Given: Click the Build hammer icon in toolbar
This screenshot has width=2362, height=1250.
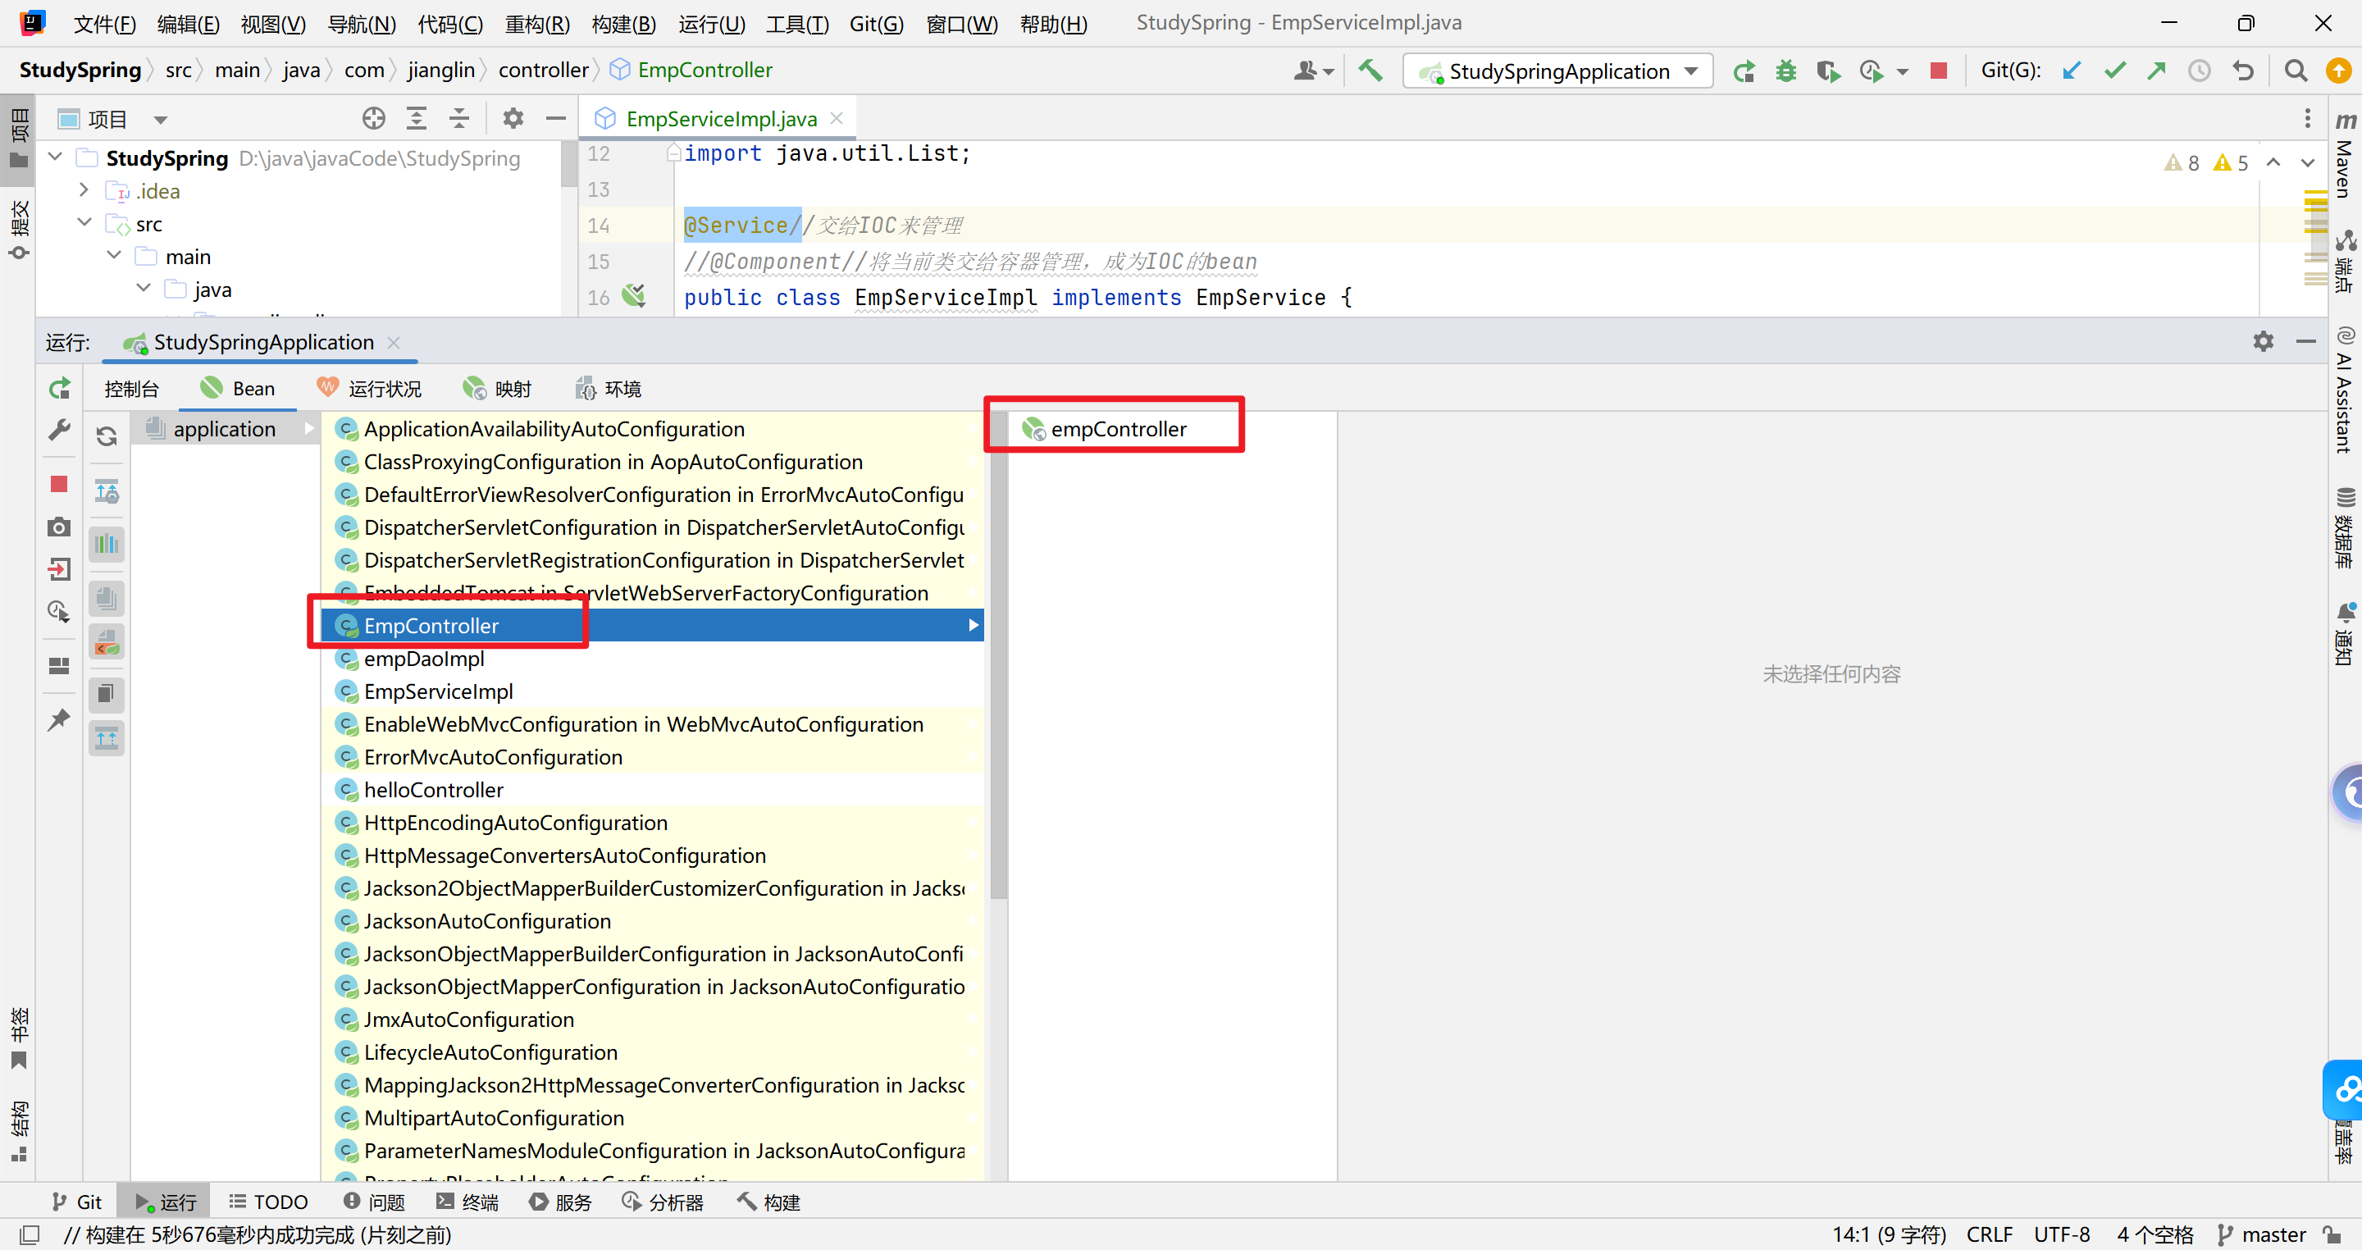Looking at the screenshot, I should [x=1370, y=71].
